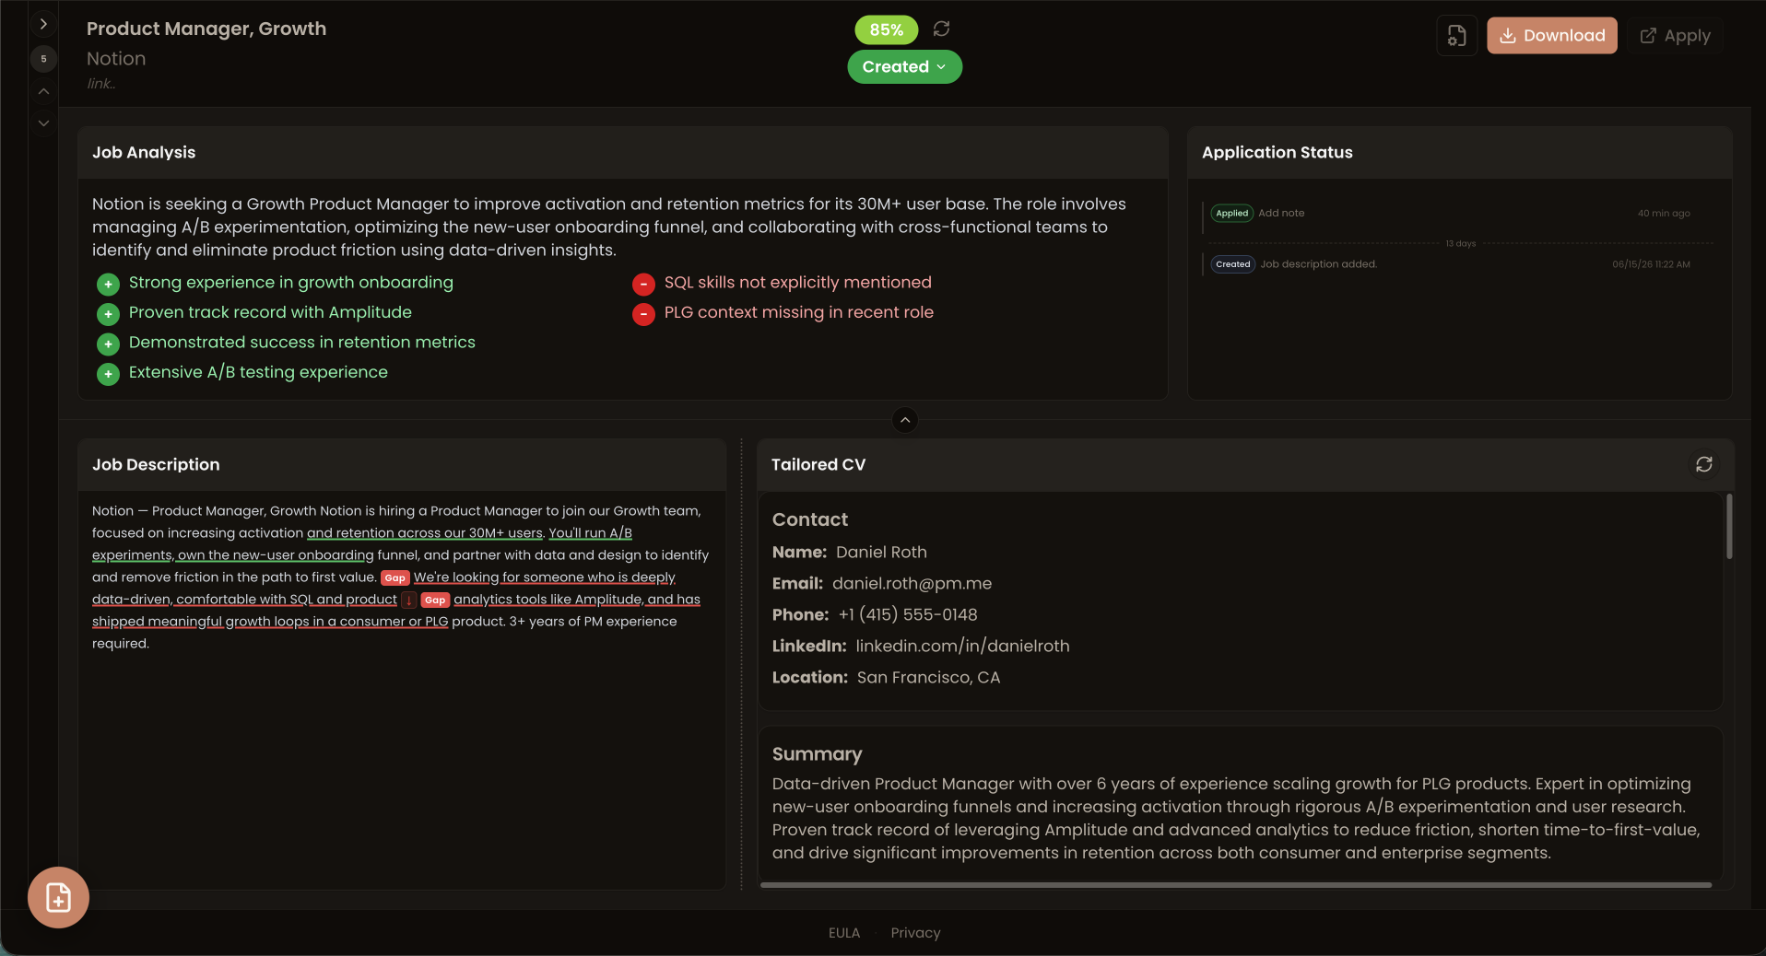
Task: Click the 85% match score badge
Action: [886, 29]
